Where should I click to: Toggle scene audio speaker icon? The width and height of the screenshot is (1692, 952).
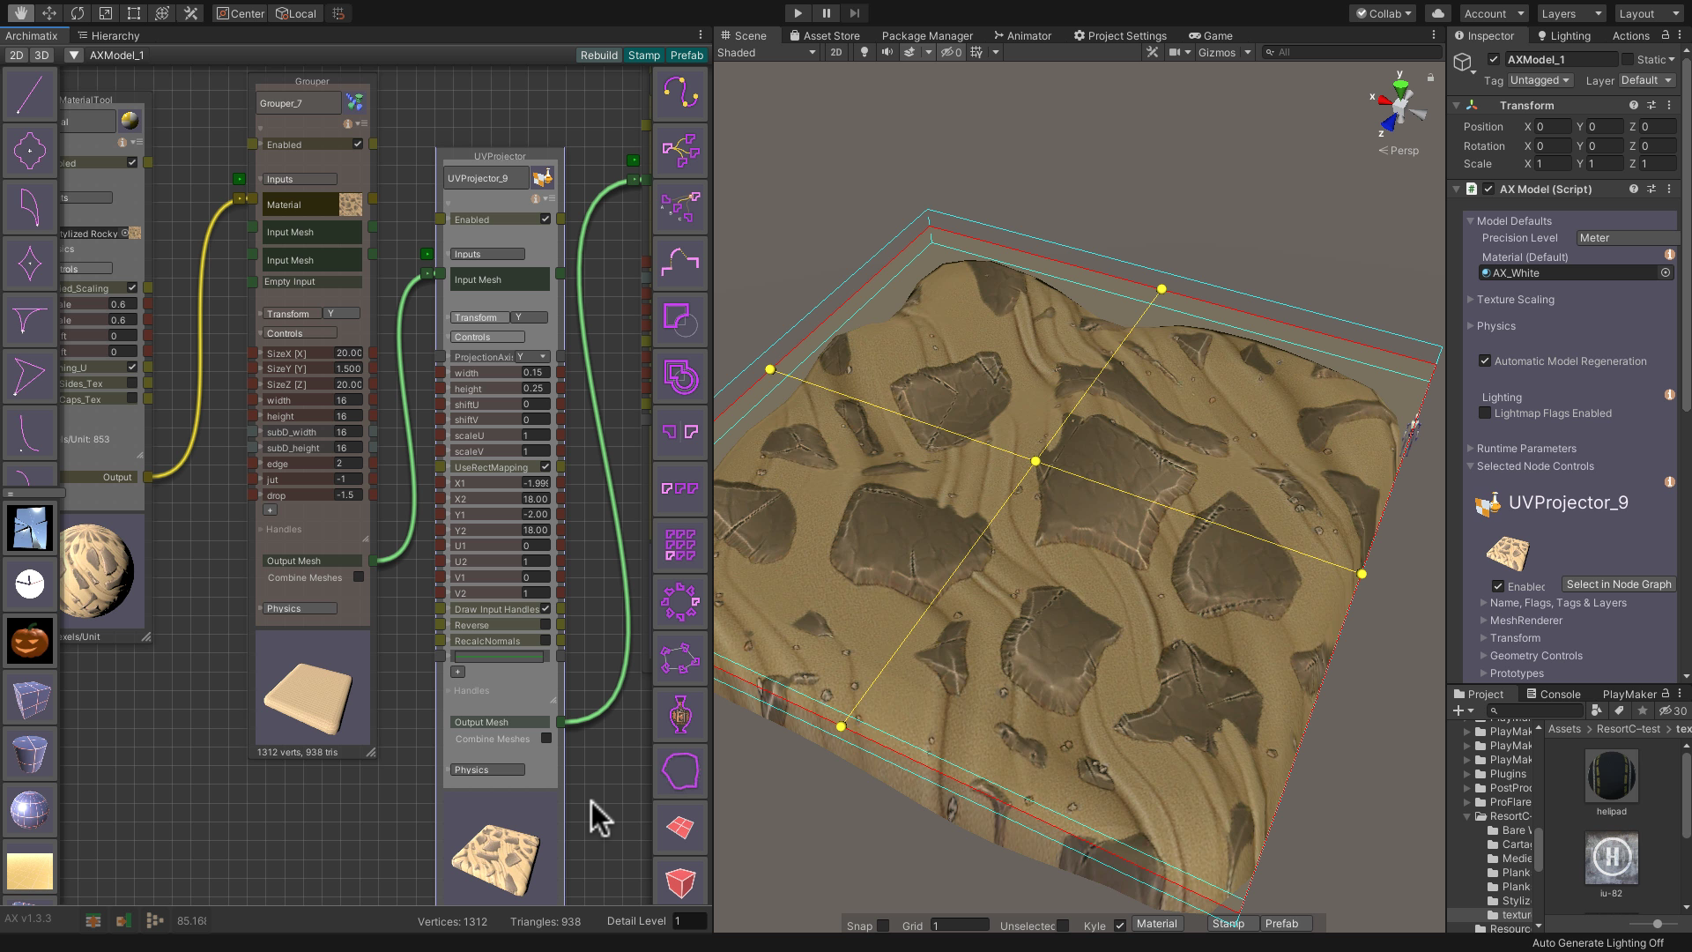tap(887, 53)
